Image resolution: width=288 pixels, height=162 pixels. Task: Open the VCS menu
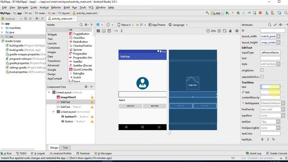click(x=91, y=8)
